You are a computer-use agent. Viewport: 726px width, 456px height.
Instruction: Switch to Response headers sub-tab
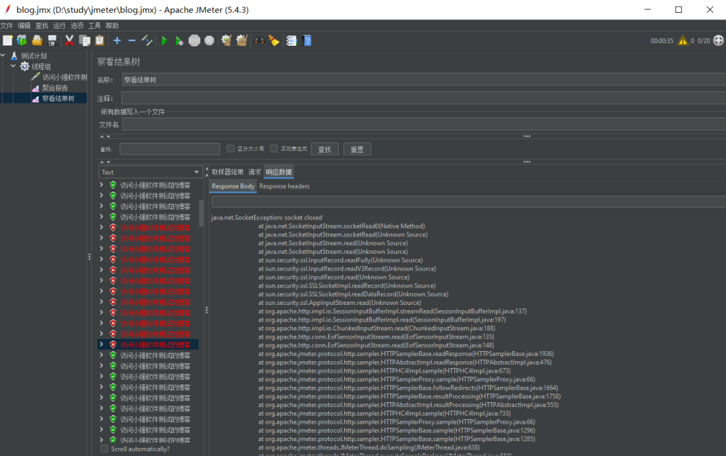(x=284, y=187)
